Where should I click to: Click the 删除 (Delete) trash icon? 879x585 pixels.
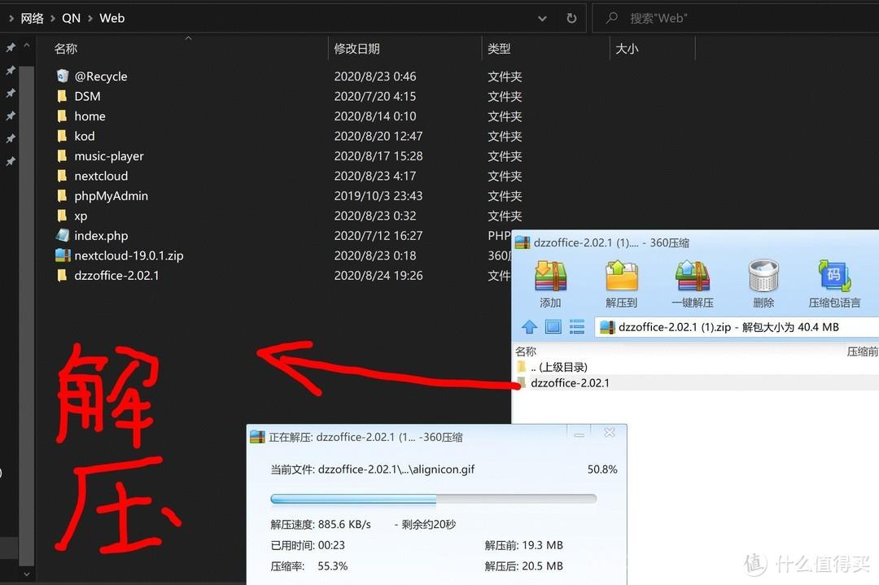[763, 276]
